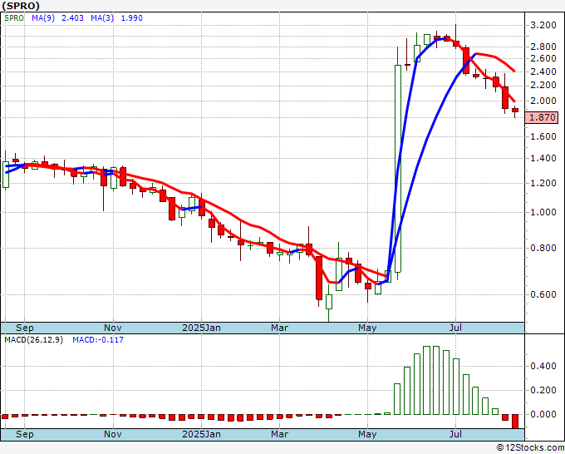The image size is (565, 454).
Task: Click Sep on the price chart time axis
Action: point(24,328)
